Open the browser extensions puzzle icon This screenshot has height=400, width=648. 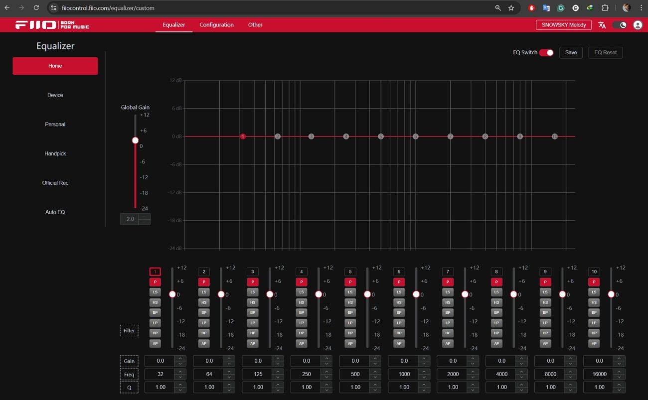(x=605, y=8)
